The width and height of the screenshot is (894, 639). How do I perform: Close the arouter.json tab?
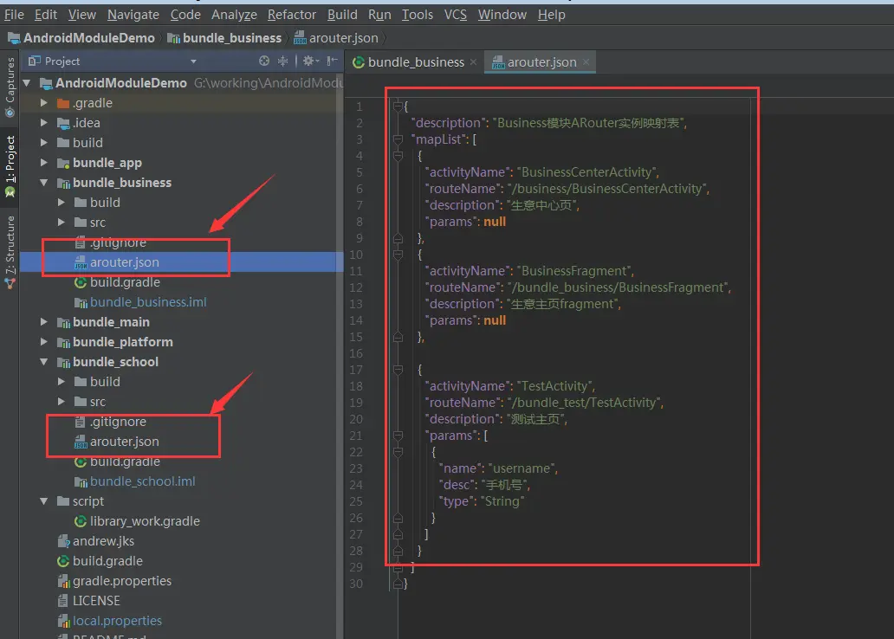(x=586, y=61)
